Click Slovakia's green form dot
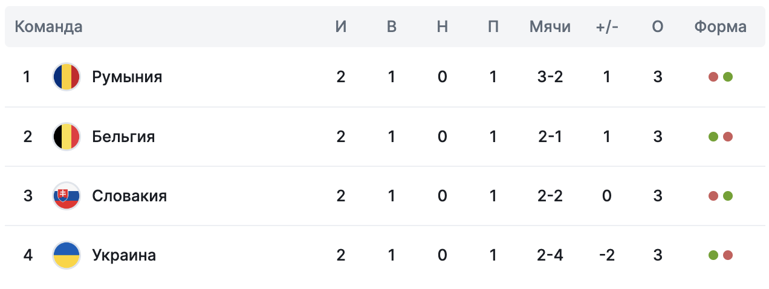The height and width of the screenshot is (289, 769). (x=728, y=196)
